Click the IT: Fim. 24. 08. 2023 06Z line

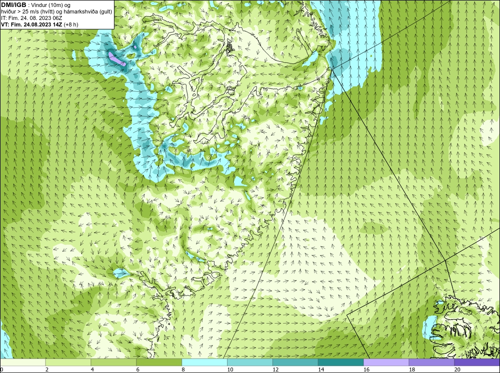[31, 18]
